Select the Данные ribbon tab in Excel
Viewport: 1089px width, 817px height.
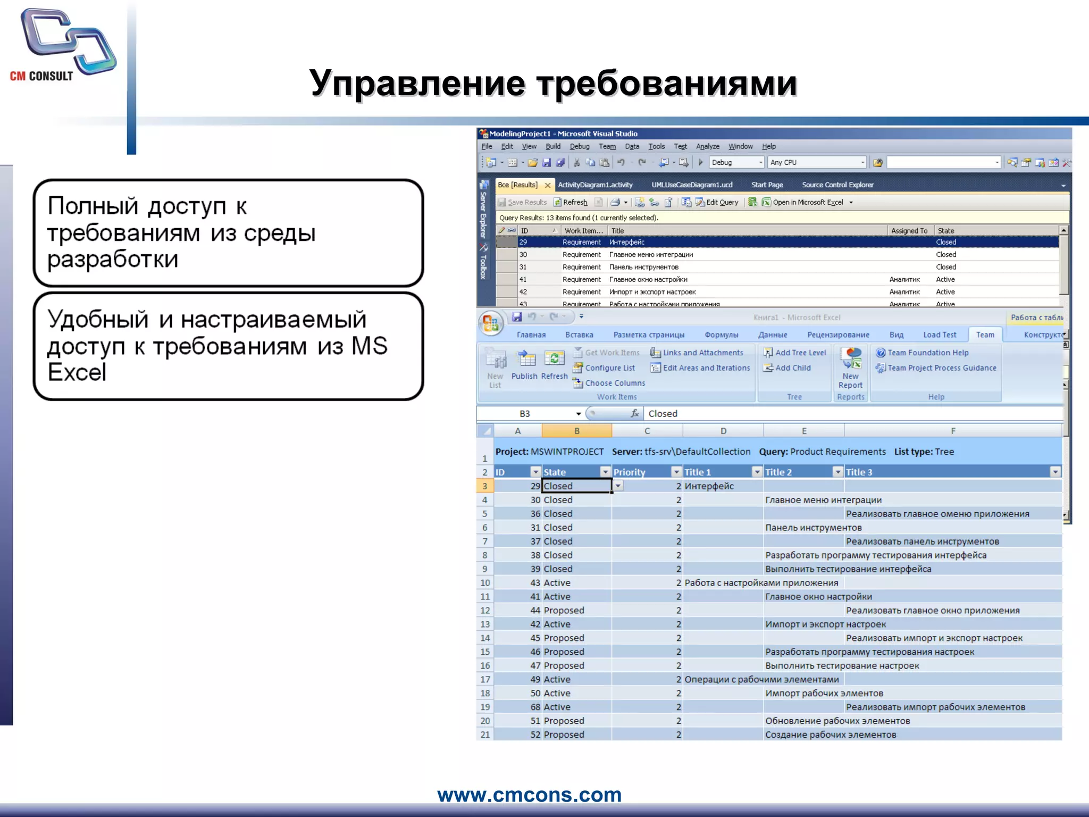click(x=773, y=335)
